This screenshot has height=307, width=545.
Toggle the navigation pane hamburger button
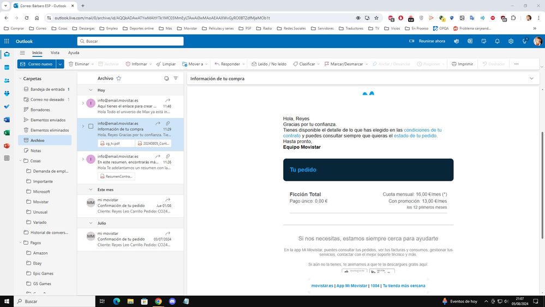[x=22, y=53]
